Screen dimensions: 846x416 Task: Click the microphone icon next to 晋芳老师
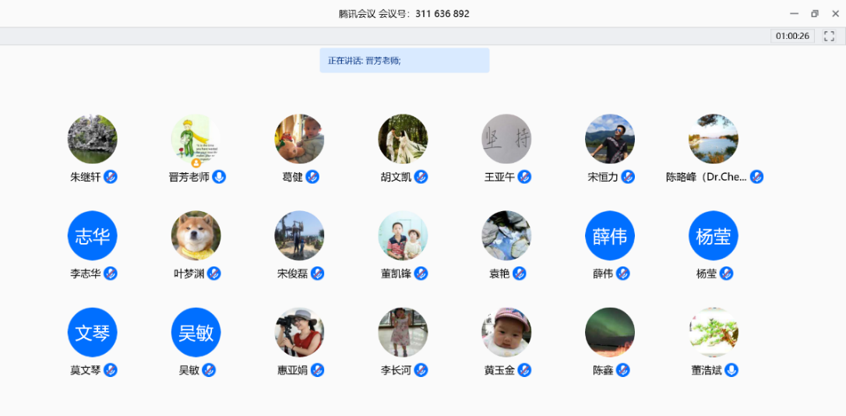[220, 177]
